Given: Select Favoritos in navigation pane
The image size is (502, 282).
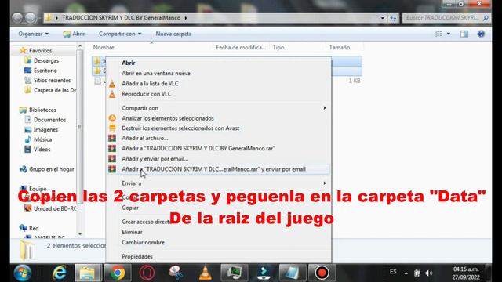Looking at the screenshot, I should click(40, 50).
